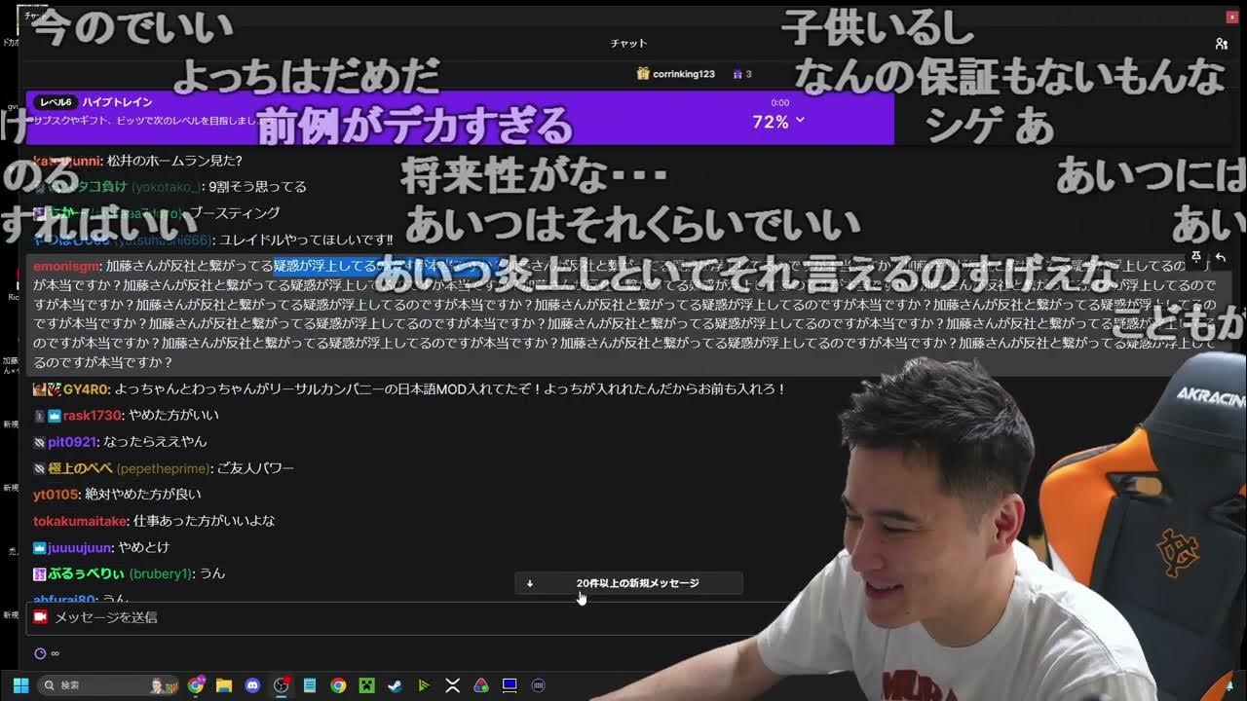Close the chat popout with the red X
Image resolution: width=1247 pixels, height=701 pixels.
pos(1232,17)
